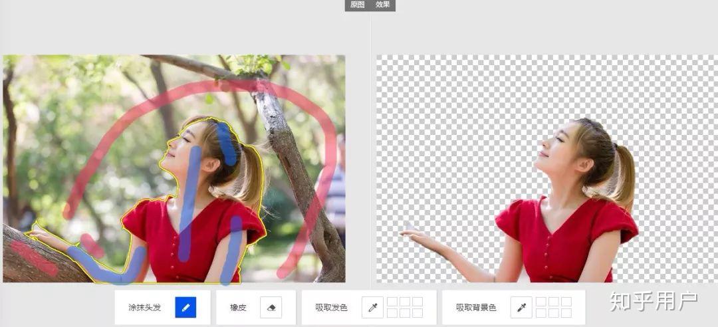Activate the 吸取背景色 eyedropper icon
718x327 pixels.
(521, 307)
